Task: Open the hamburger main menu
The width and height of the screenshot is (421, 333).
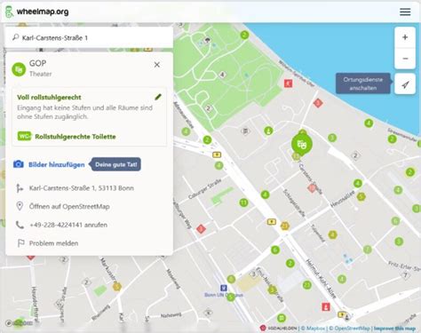Action: 405,12
